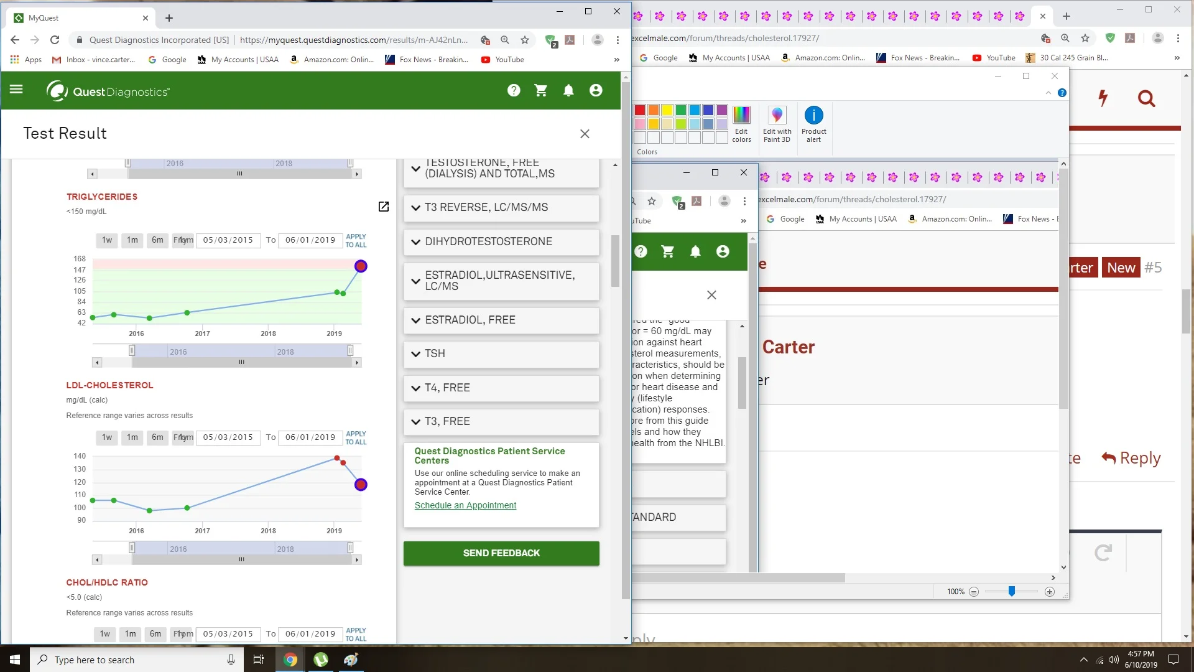Viewport: 1194px width, 672px height.
Task: Go back in the MyQuest browser window
Action: (x=15, y=40)
